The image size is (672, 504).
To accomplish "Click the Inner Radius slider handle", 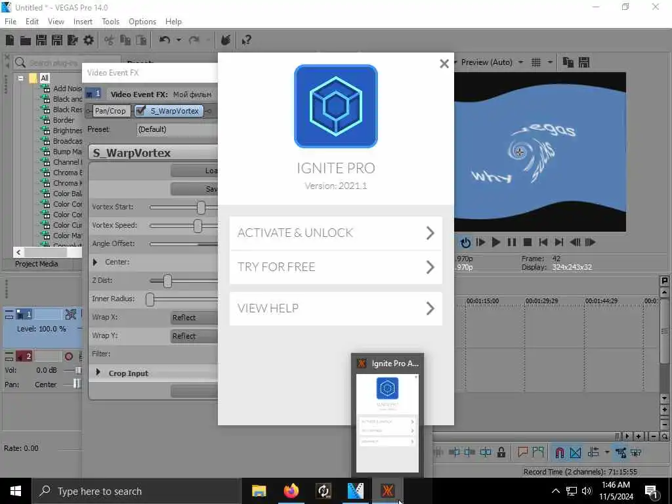I will pos(150,299).
